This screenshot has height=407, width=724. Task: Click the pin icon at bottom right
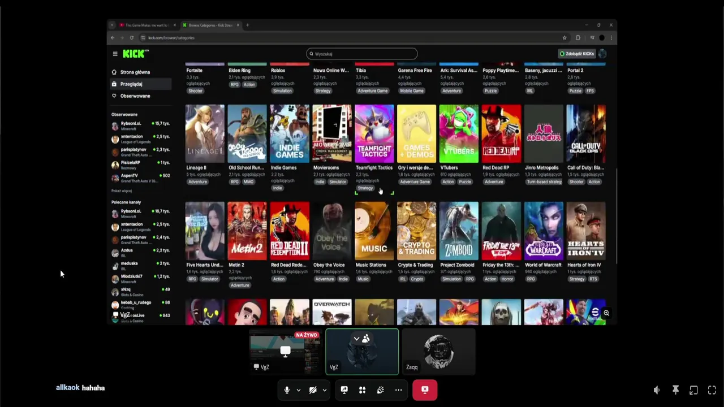tap(675, 390)
